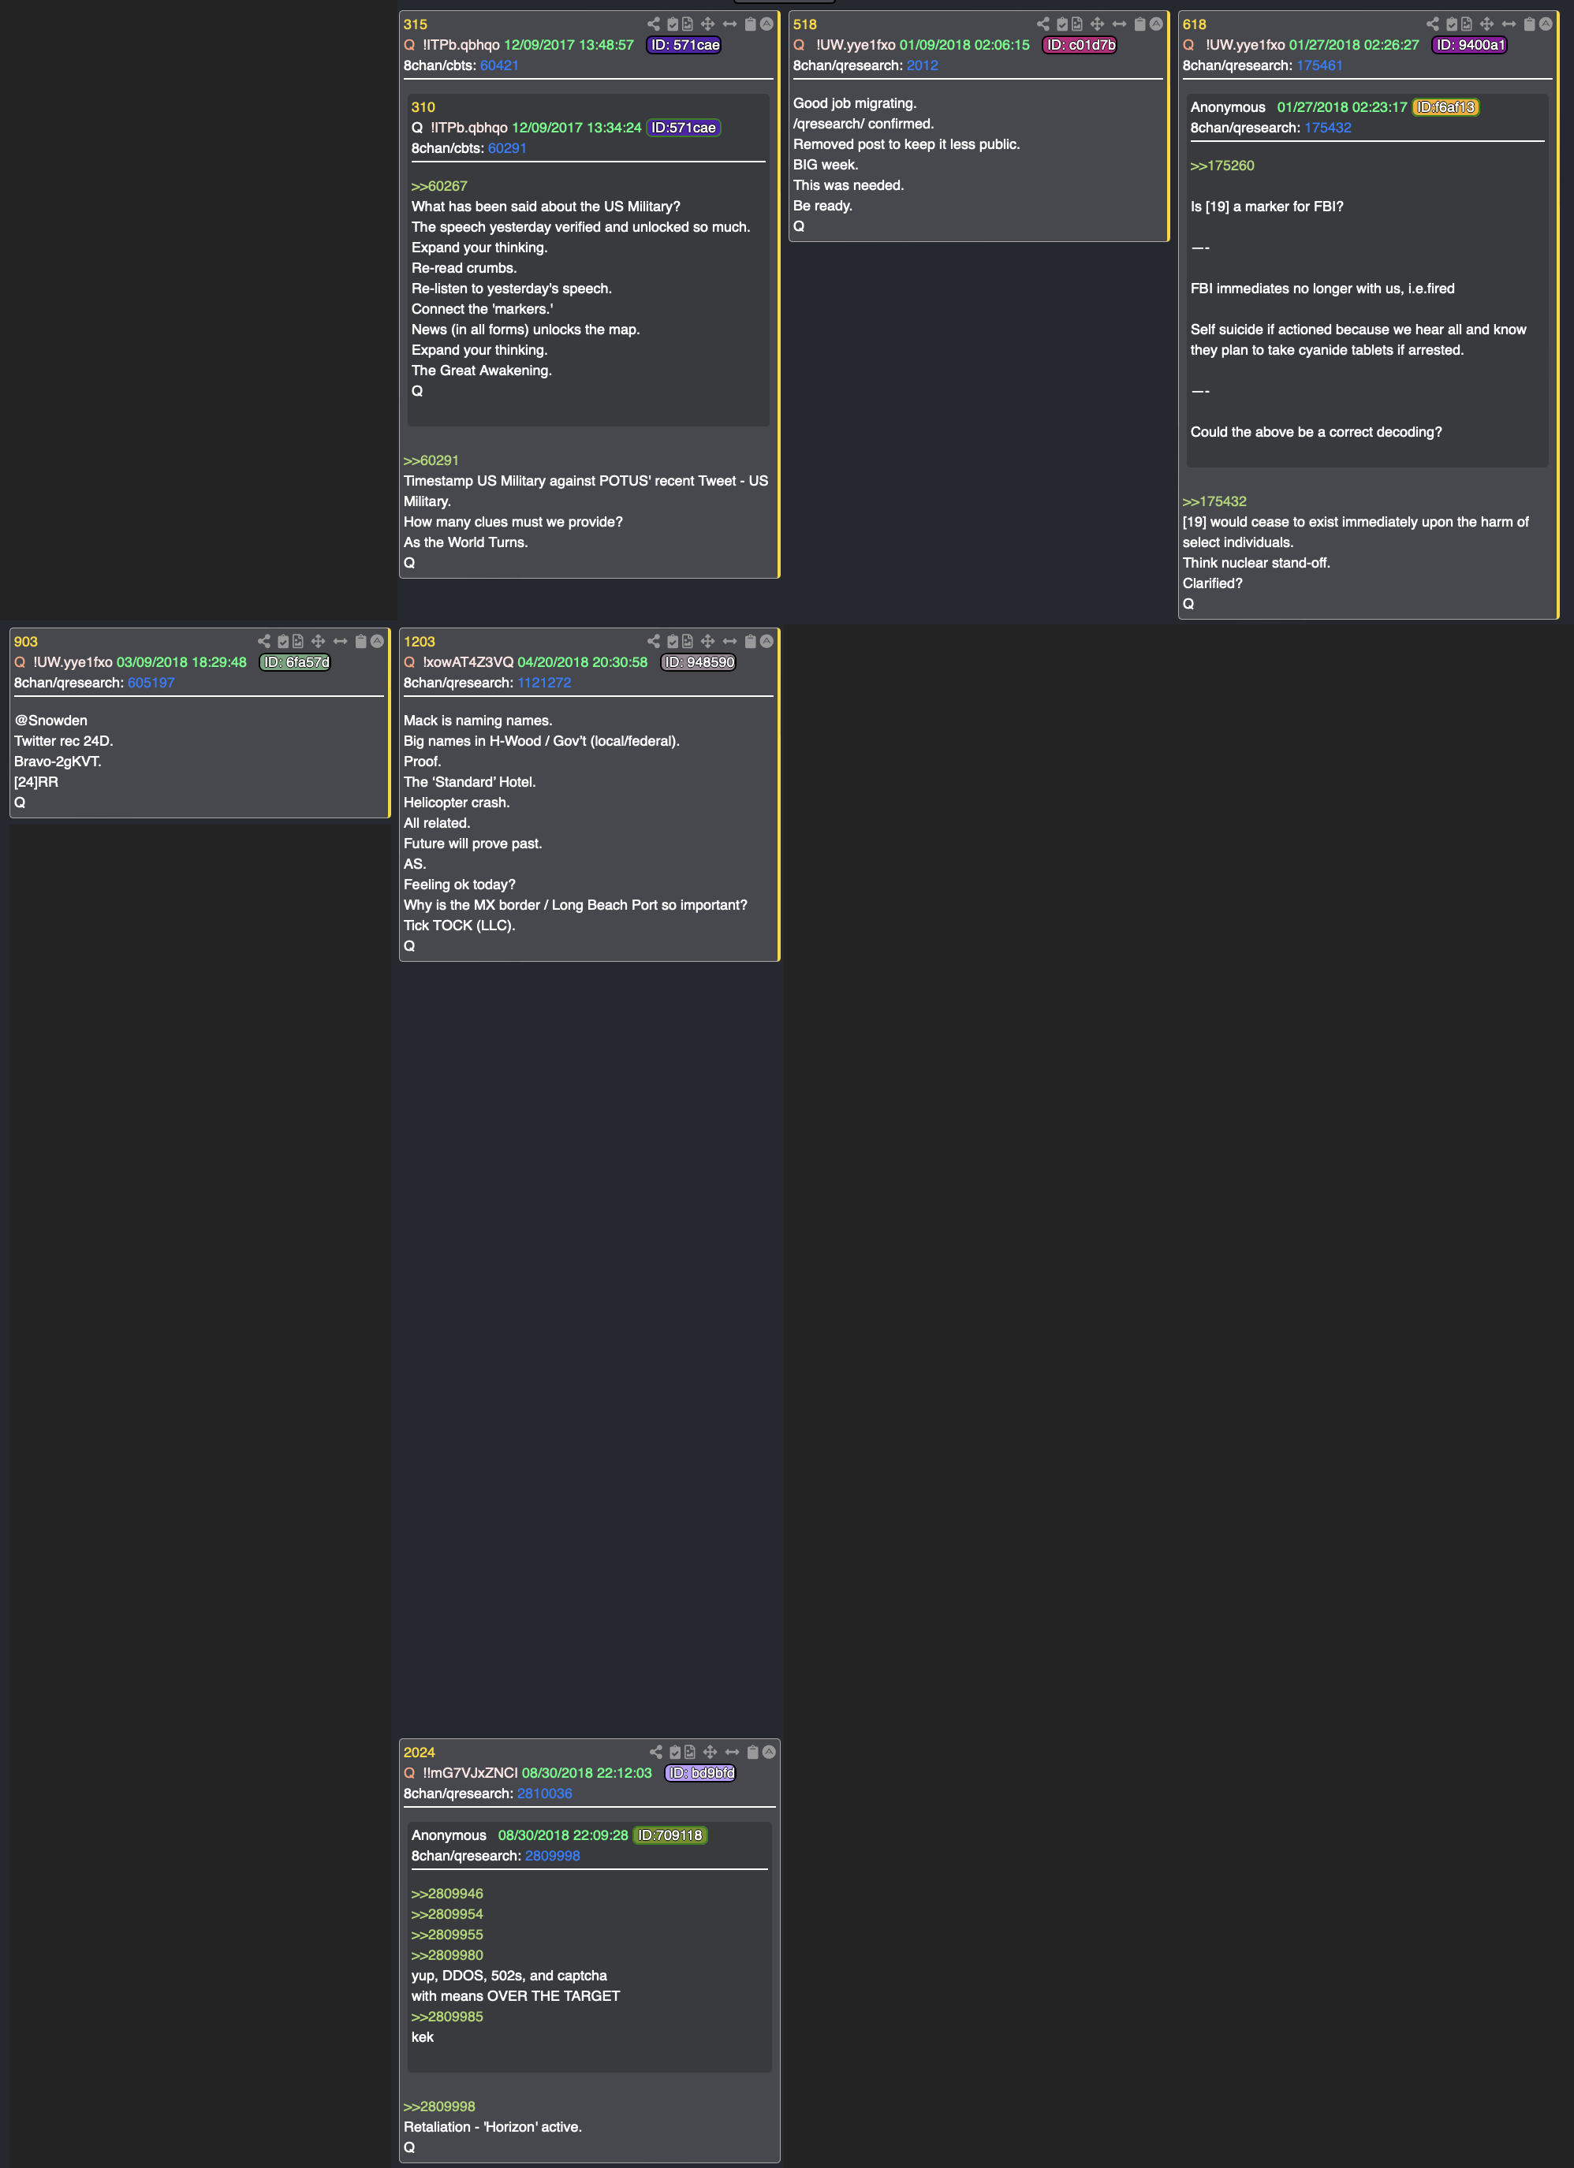Click the move arrows icon on post 618
Viewport: 1574px width, 2168px height.
1487,24
